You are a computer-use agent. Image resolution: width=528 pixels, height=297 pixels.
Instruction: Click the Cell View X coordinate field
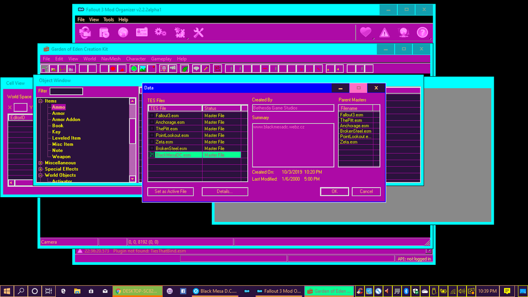[x=21, y=108]
